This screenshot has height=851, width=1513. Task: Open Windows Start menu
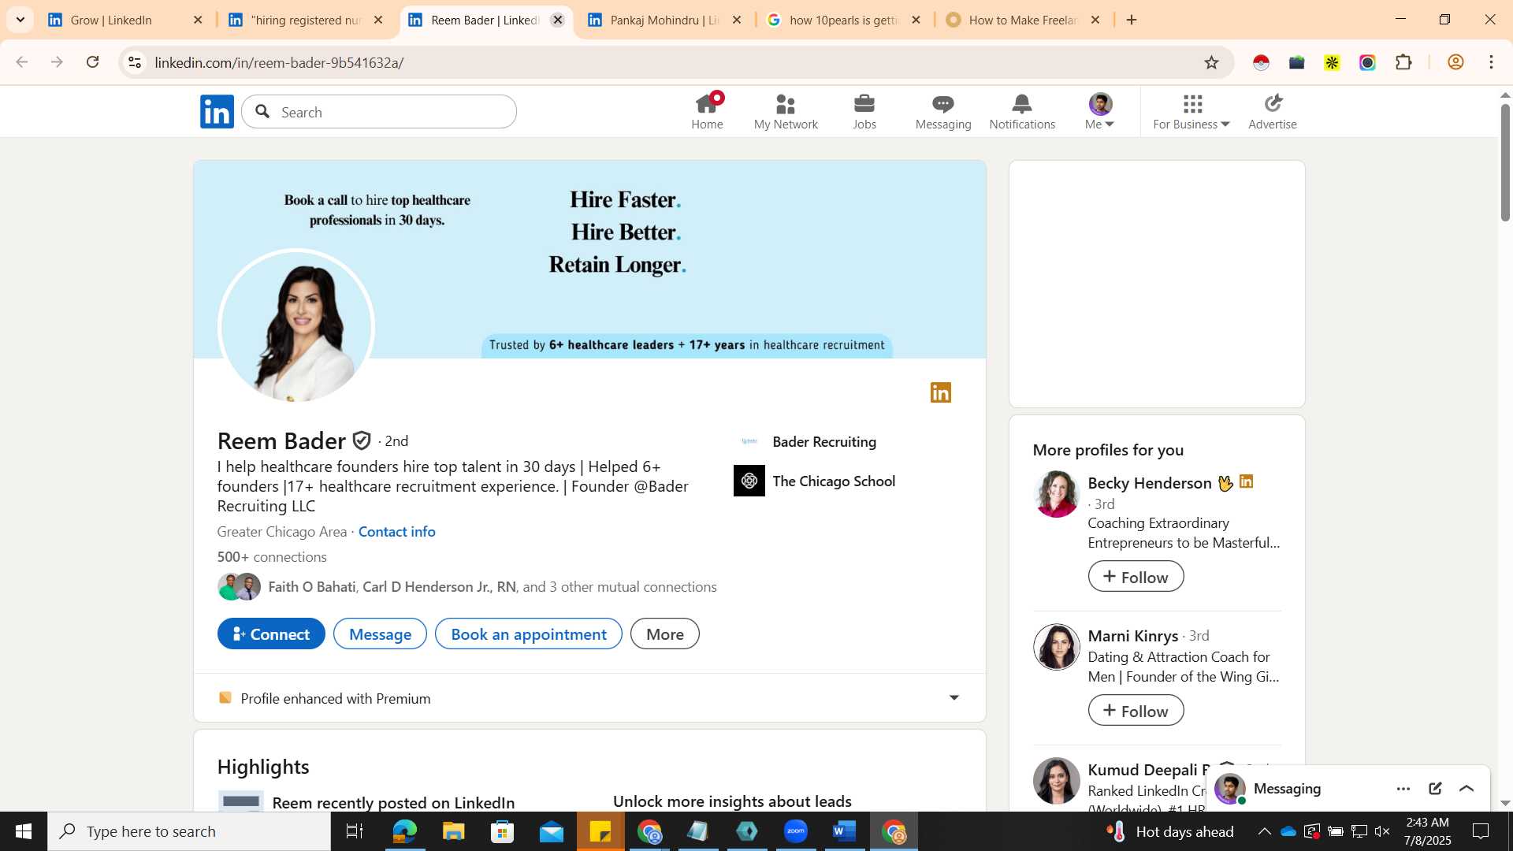[24, 831]
